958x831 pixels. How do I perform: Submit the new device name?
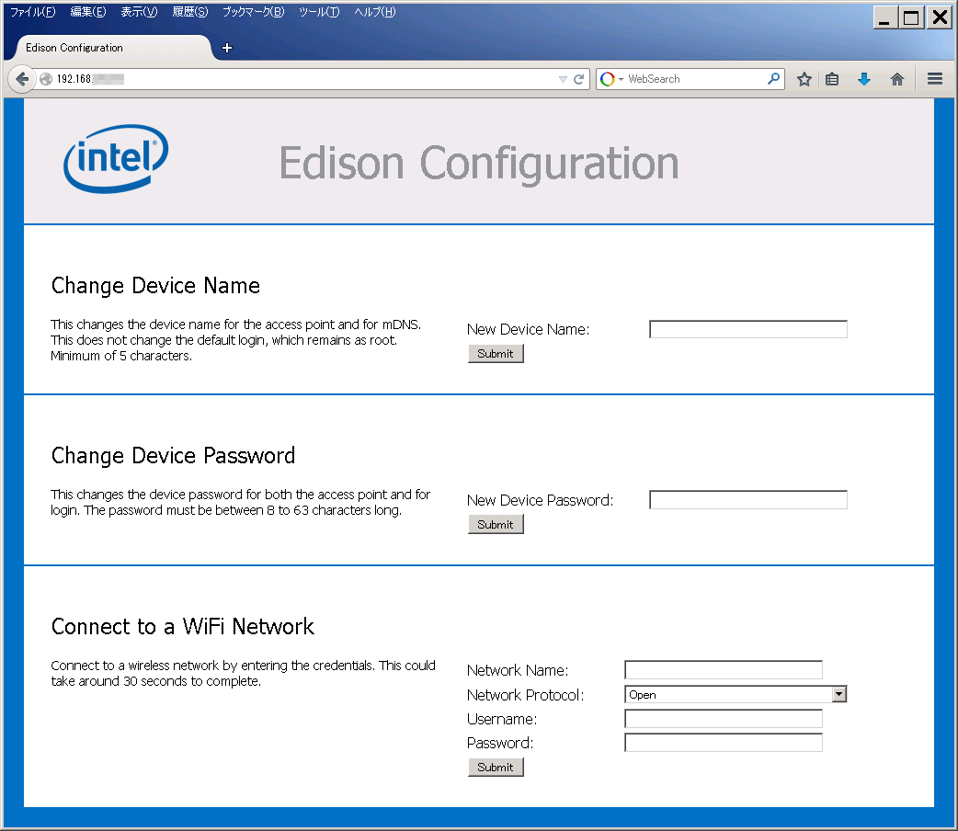[496, 354]
